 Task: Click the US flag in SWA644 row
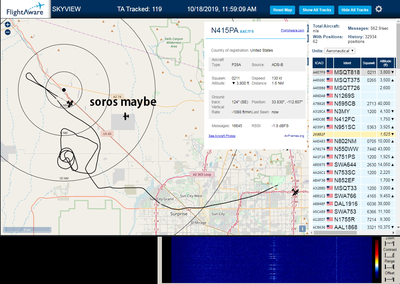click(x=330, y=164)
